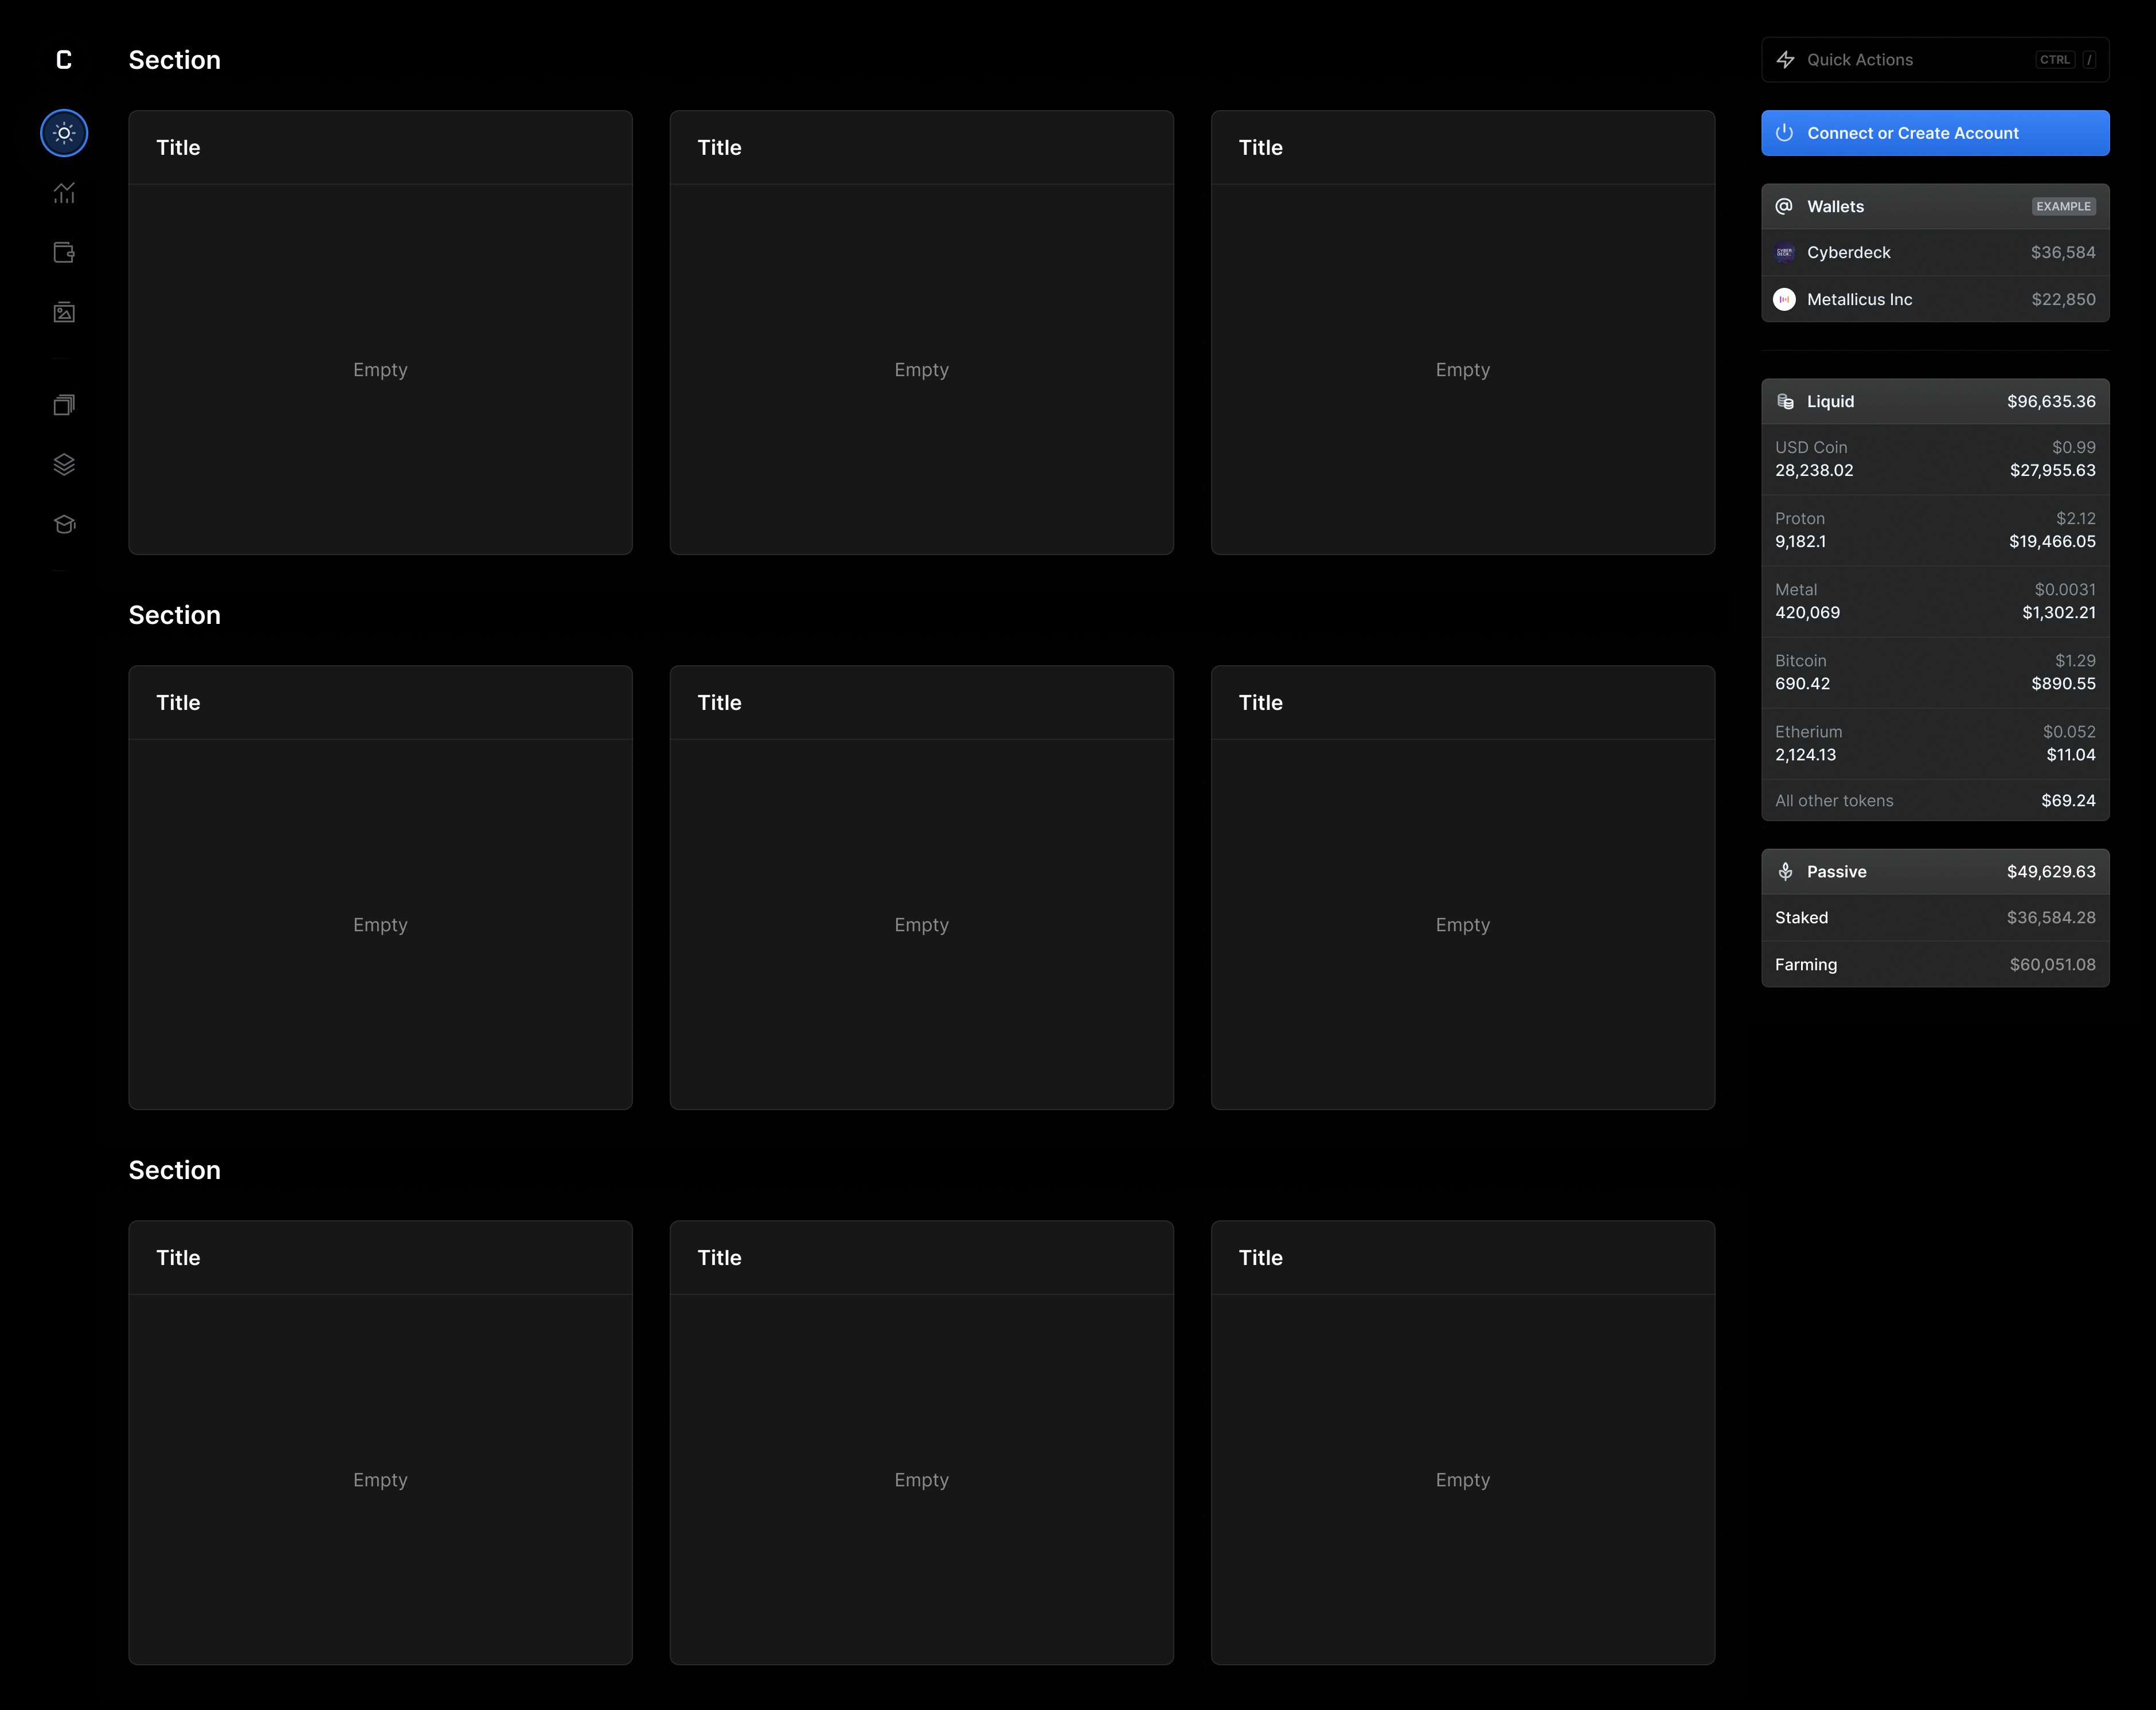
Task: Select the Metallicus Inc wallet row
Action: point(1935,299)
